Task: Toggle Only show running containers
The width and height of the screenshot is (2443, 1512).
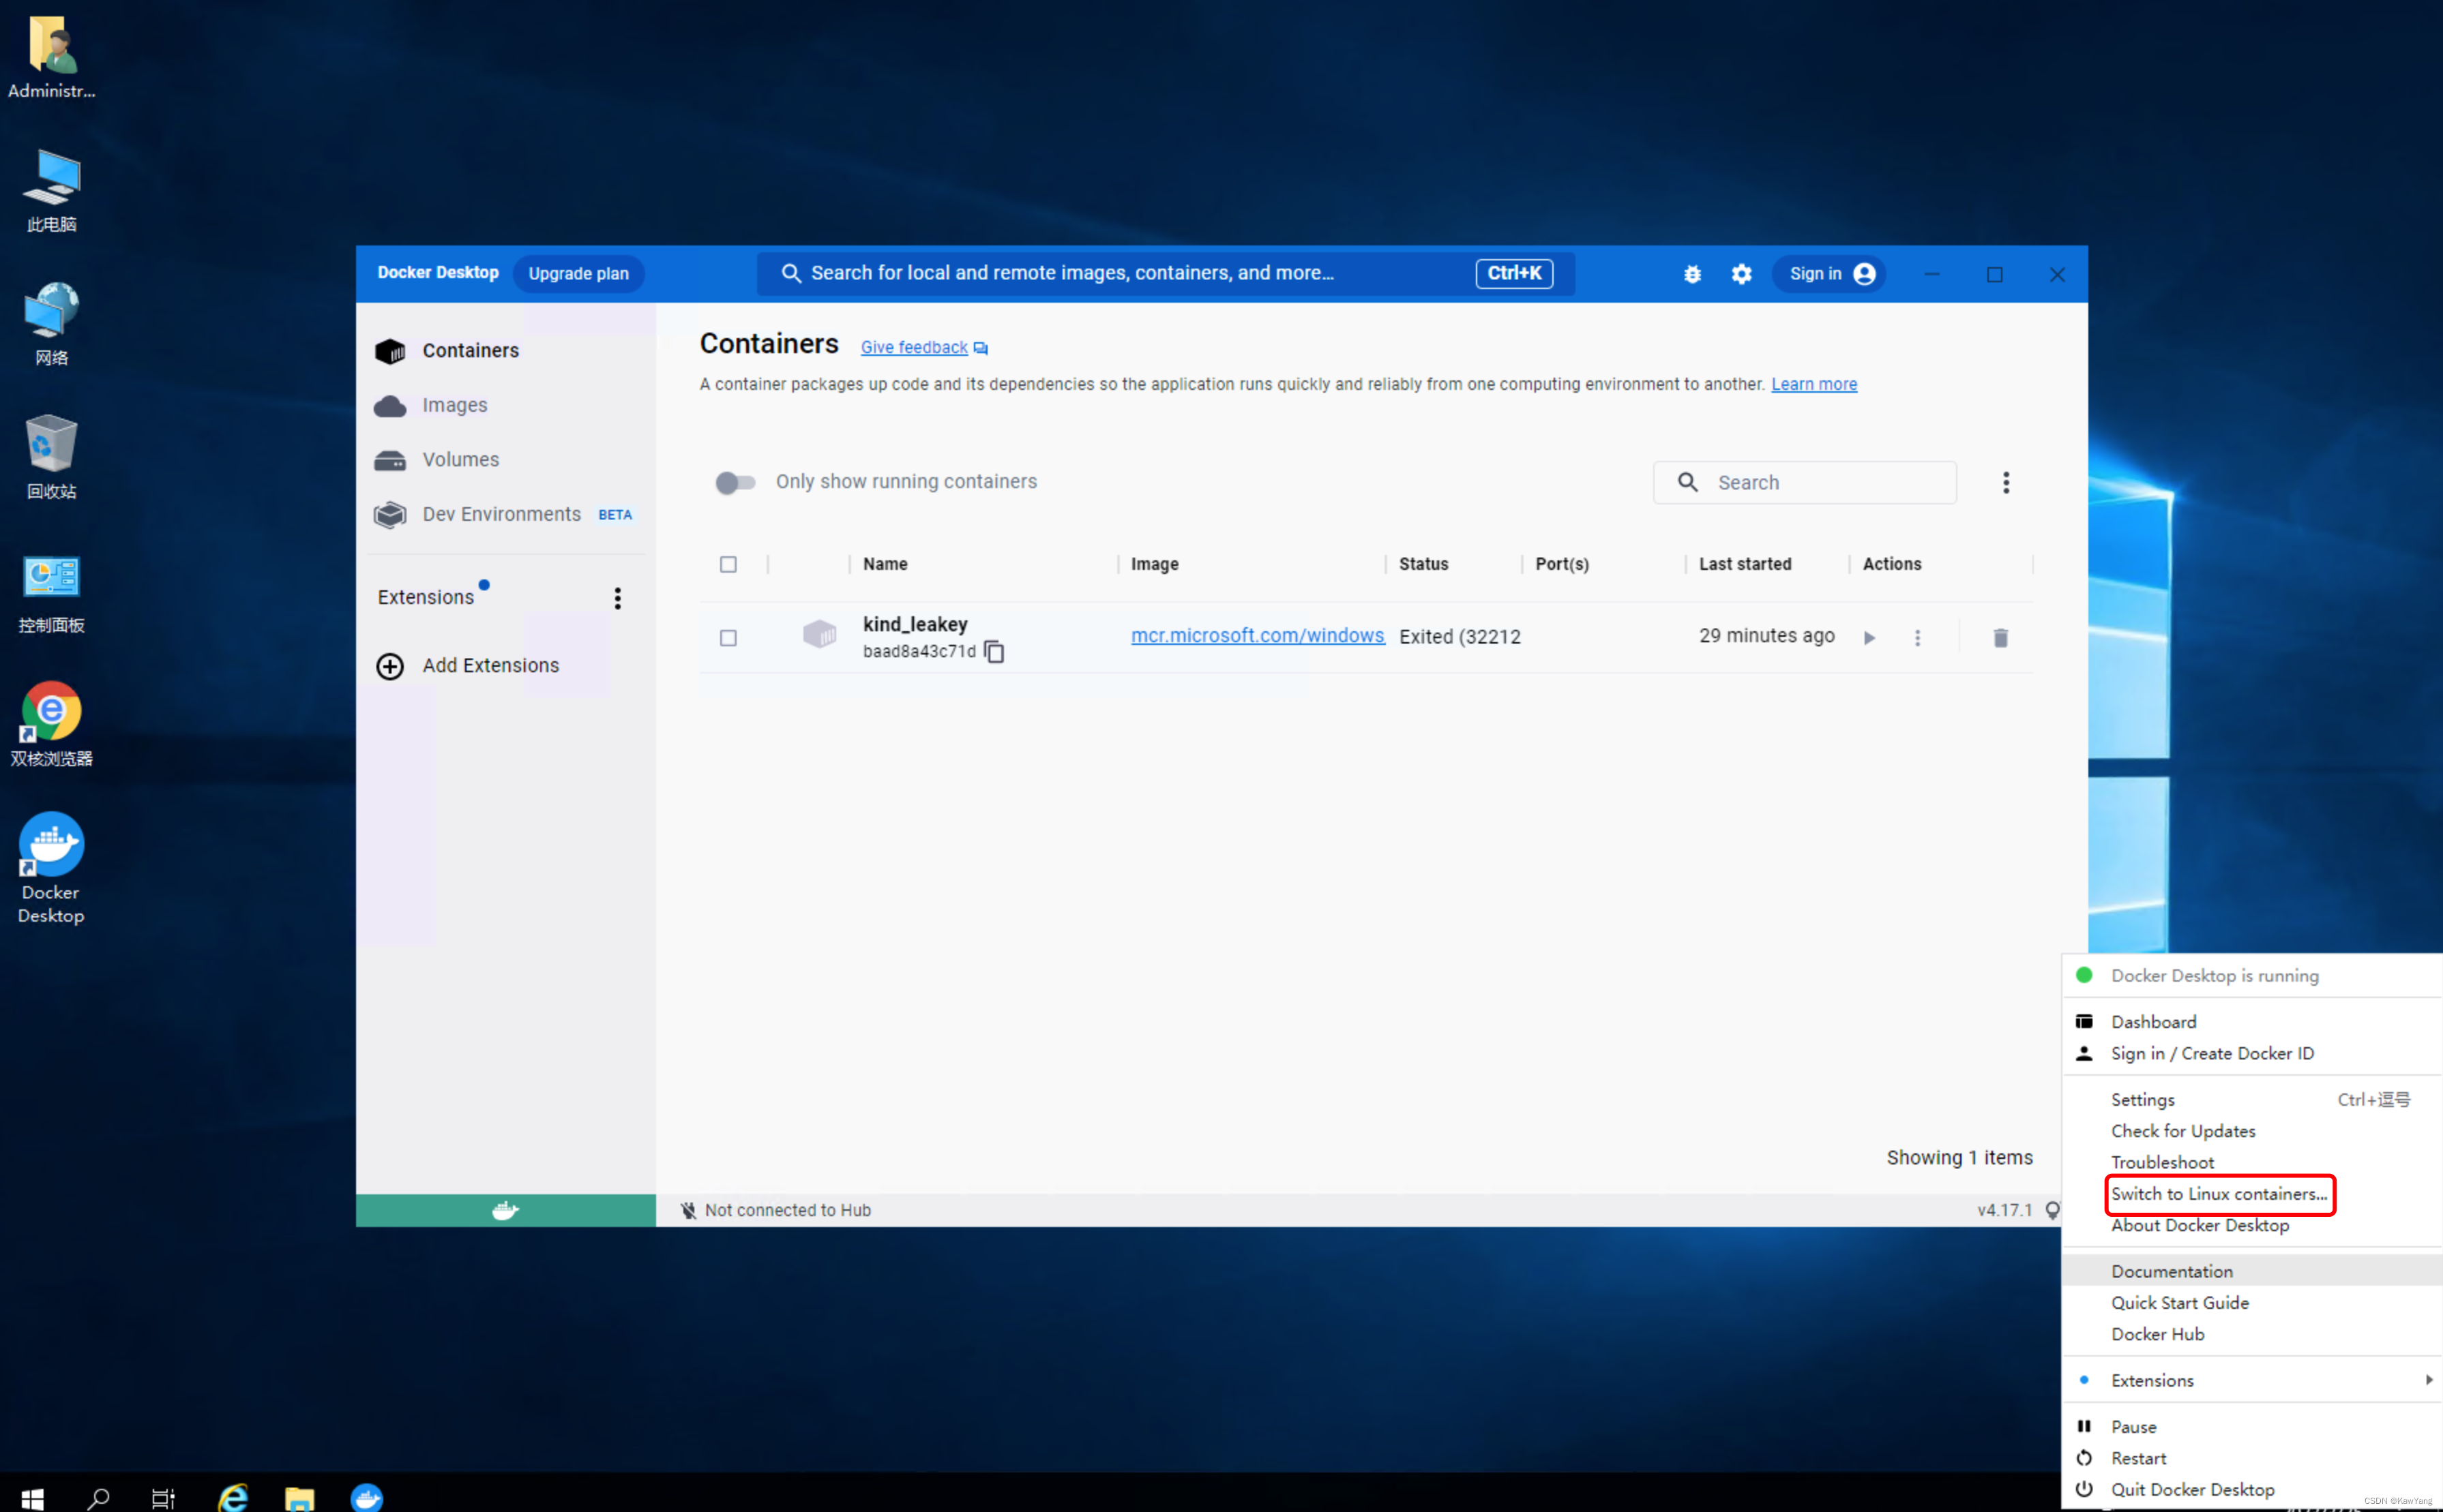Action: point(735,483)
